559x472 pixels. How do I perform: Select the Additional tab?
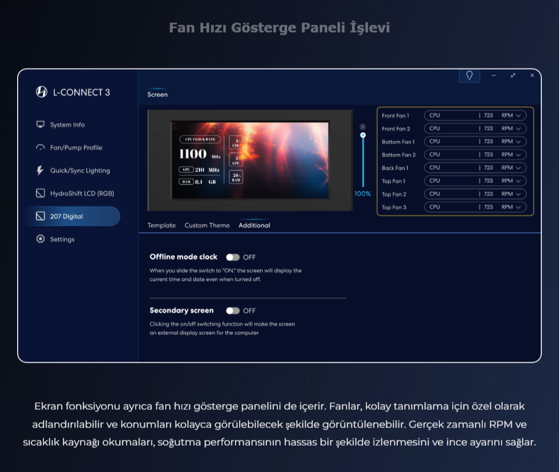pos(254,226)
